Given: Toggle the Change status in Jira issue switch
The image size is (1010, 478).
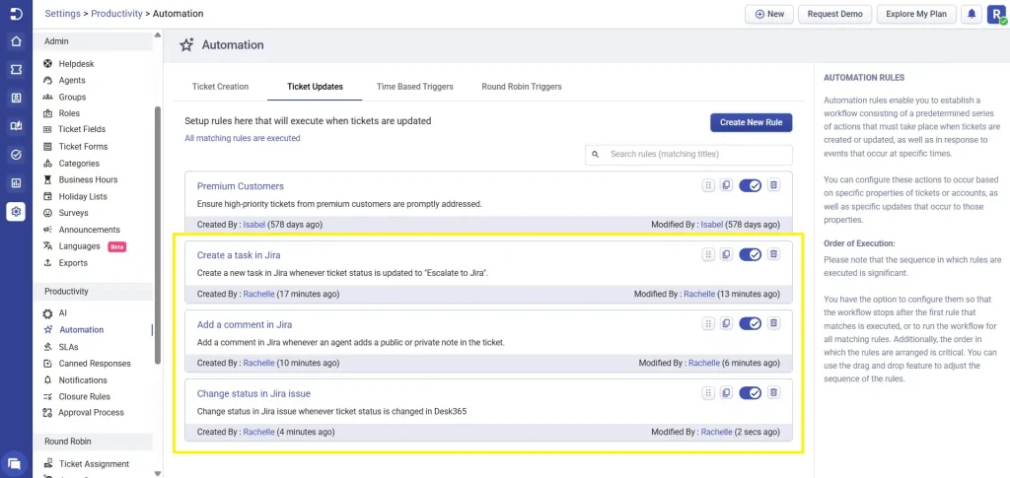Looking at the screenshot, I should click(751, 392).
